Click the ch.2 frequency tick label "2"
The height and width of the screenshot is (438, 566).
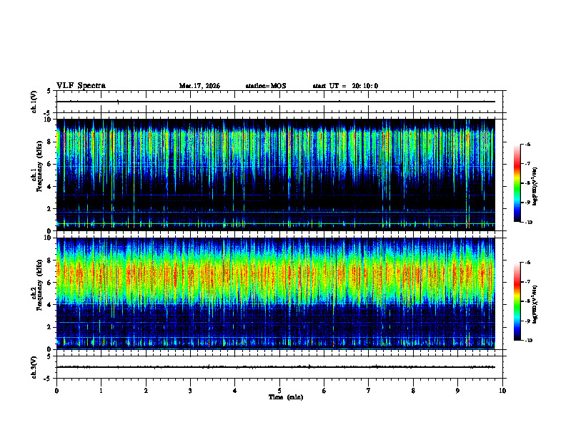49,327
